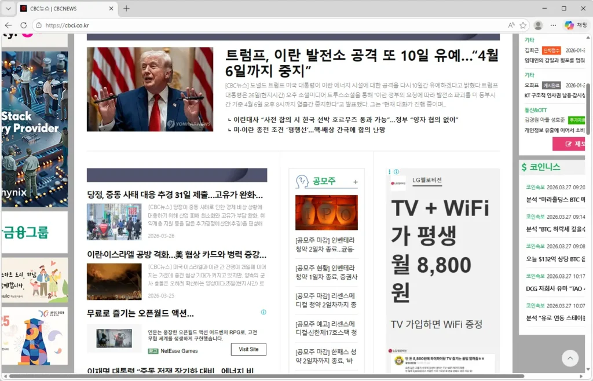Screen dimensions: 593x381
Task: Open [공모주 현황] 인벤테라 청약 1일차 종료
Action: (326, 273)
